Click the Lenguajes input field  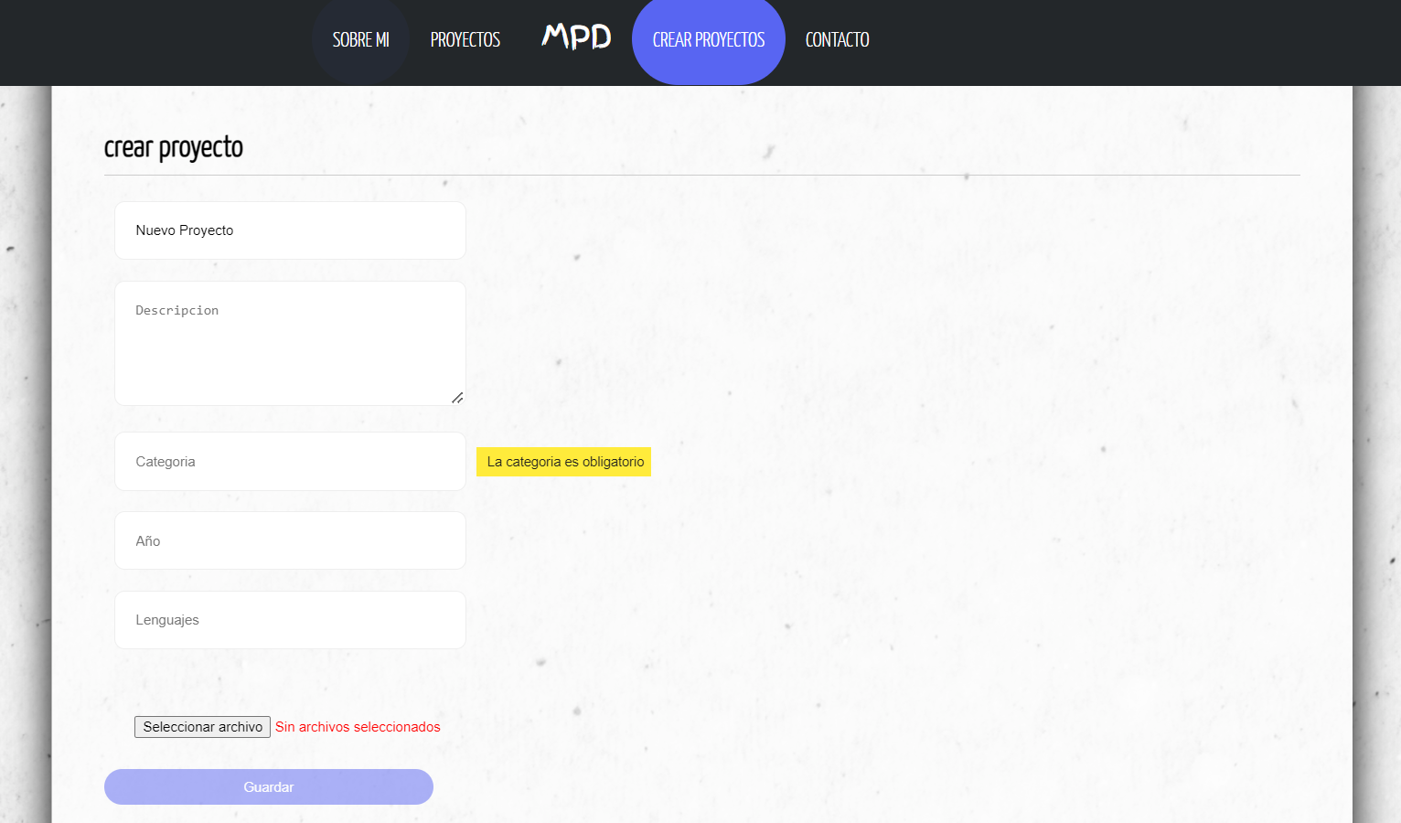(289, 619)
